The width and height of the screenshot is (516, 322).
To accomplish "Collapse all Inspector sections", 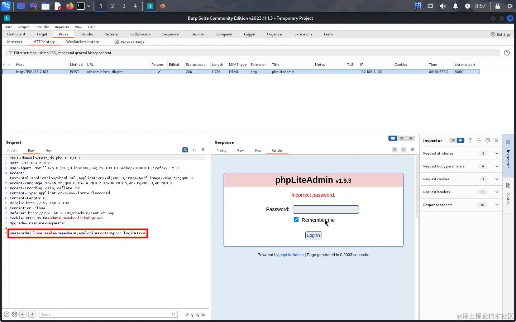I will [x=479, y=141].
